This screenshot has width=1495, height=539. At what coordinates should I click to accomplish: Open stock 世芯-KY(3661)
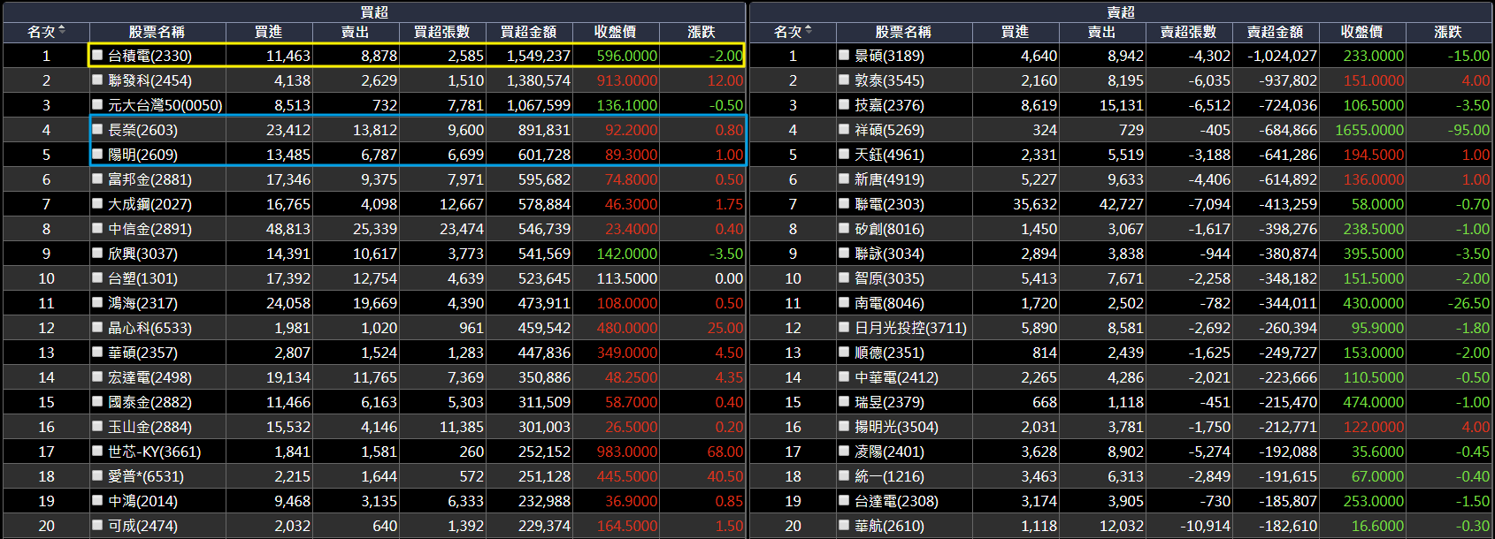coord(155,452)
